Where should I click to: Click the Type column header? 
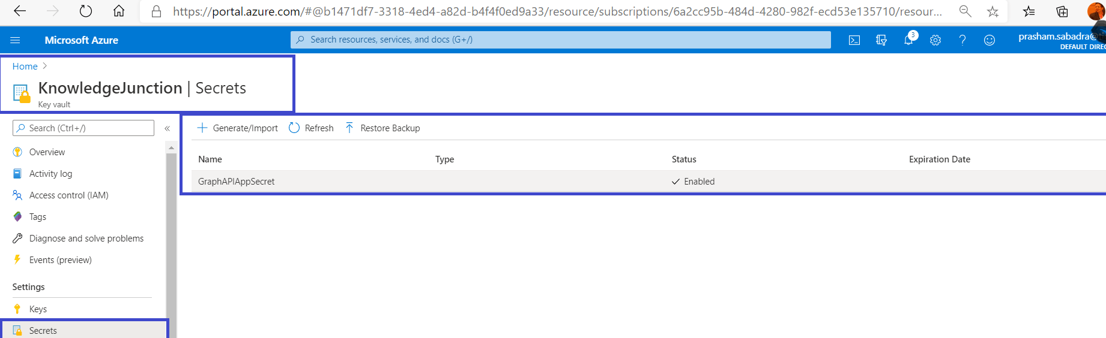445,159
